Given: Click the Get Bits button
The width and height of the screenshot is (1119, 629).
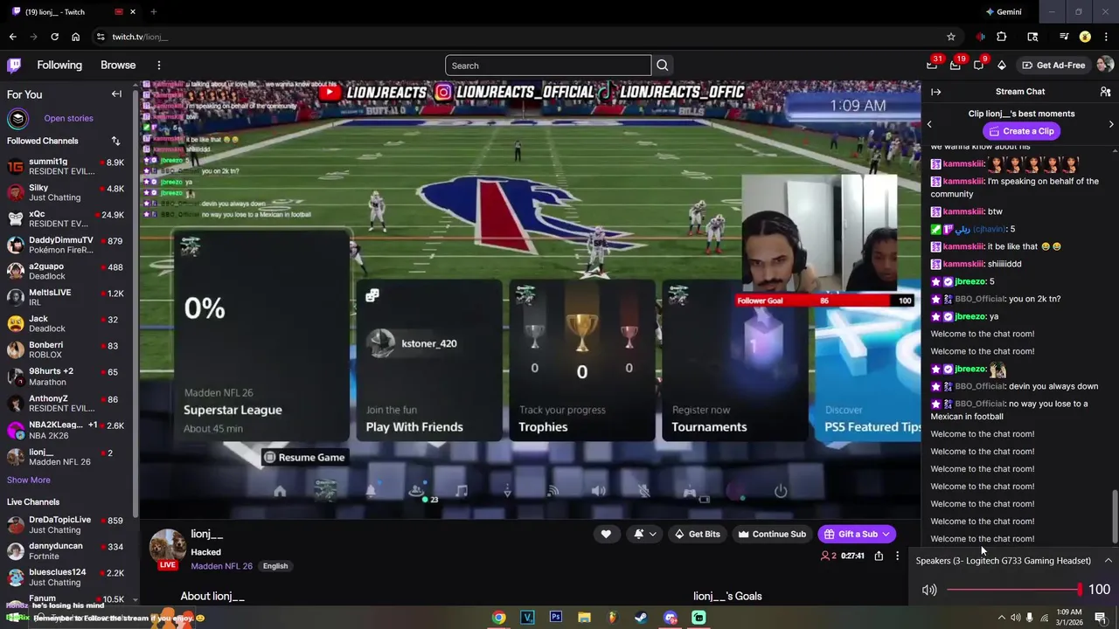Looking at the screenshot, I should pos(697,534).
